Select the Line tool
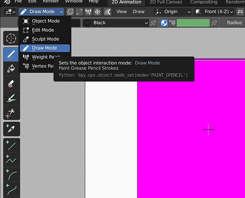 tap(11, 146)
